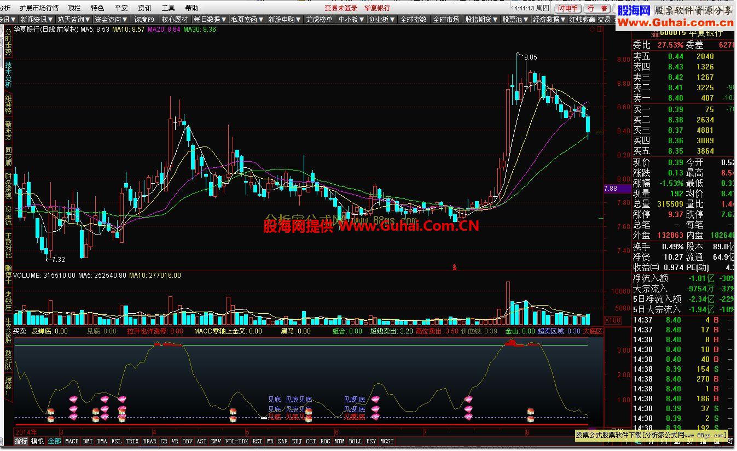The height and width of the screenshot is (451, 737).
Task: Open the 帮助 menu
Action: pos(192,8)
